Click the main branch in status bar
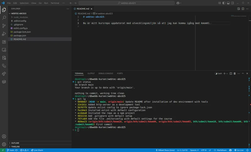Viewport: 251px width, 152px height. point(11,150)
